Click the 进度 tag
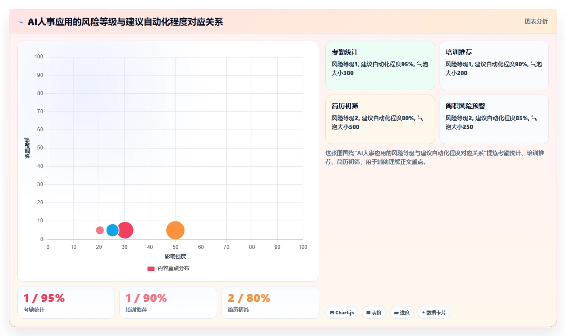The width and height of the screenshot is (566, 336). [x=402, y=313]
